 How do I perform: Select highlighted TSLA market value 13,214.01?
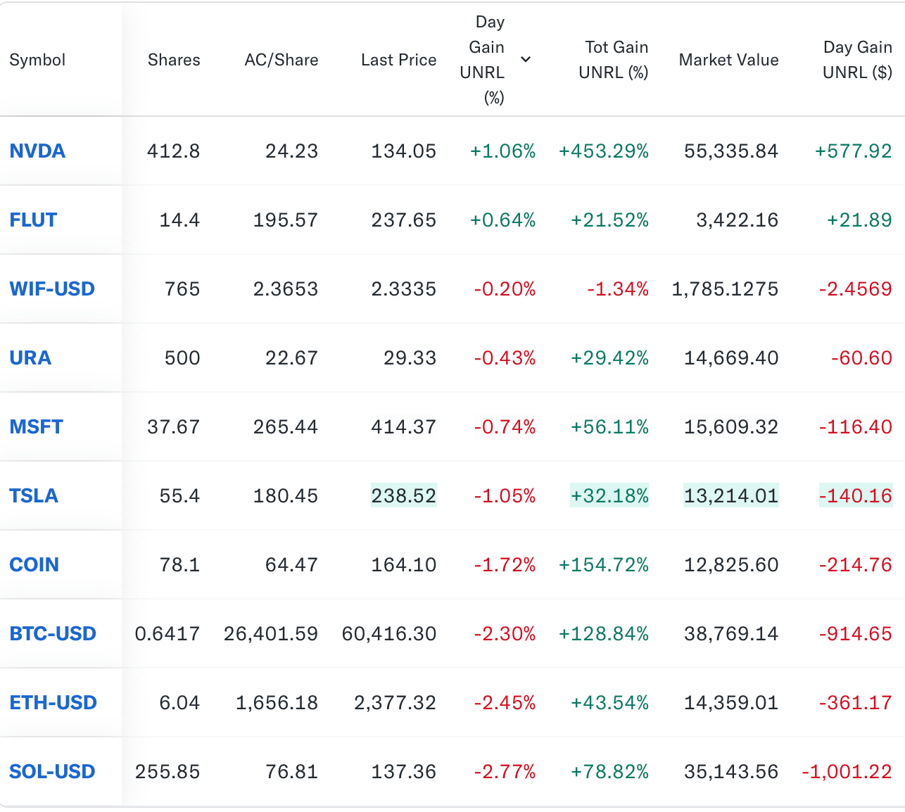(x=731, y=496)
